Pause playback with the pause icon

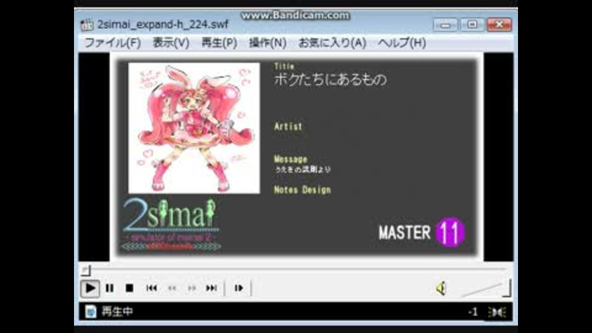[110, 289]
